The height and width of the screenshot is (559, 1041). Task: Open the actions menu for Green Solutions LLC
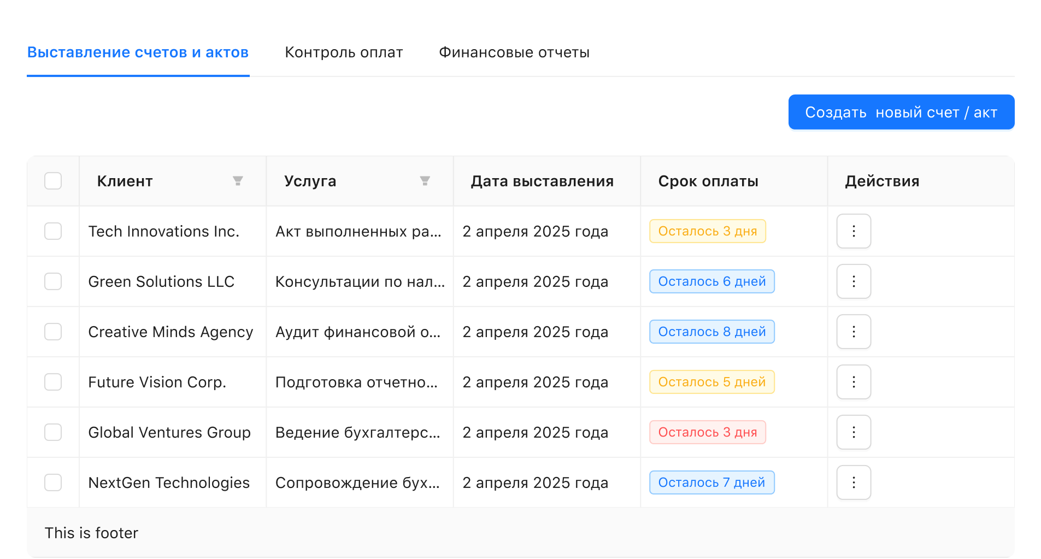click(x=853, y=281)
